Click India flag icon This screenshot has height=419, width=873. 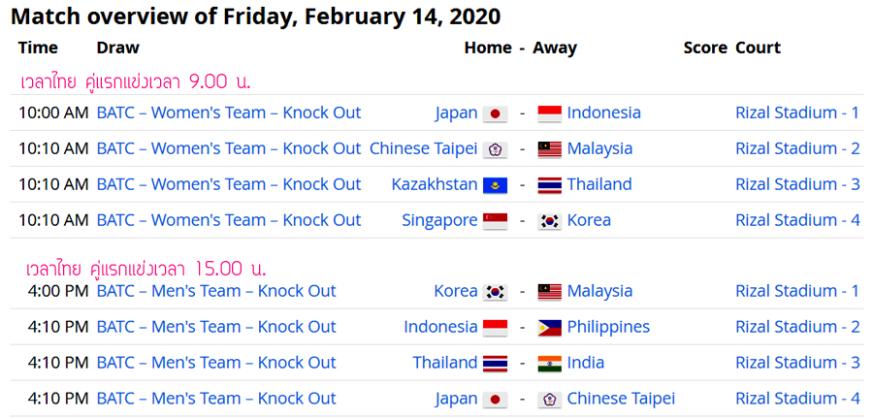point(550,364)
